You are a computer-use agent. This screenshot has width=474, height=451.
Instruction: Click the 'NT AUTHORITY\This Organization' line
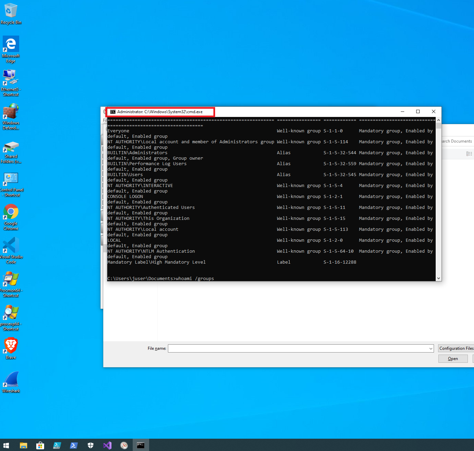(148, 218)
